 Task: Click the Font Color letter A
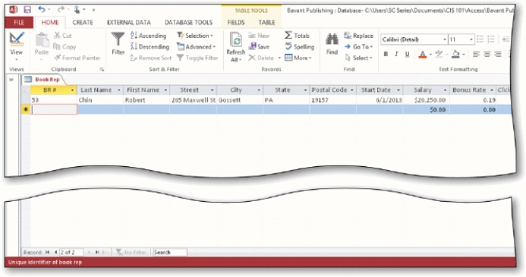422,54
